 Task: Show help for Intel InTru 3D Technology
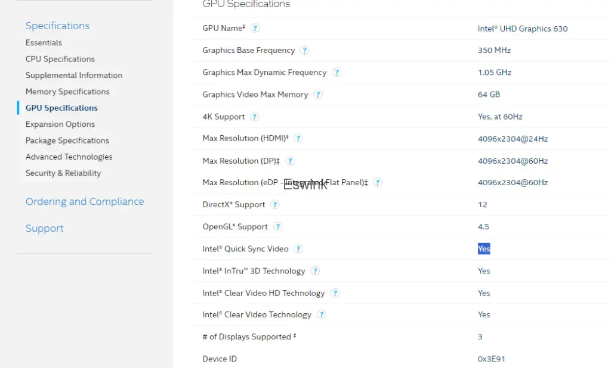315,271
